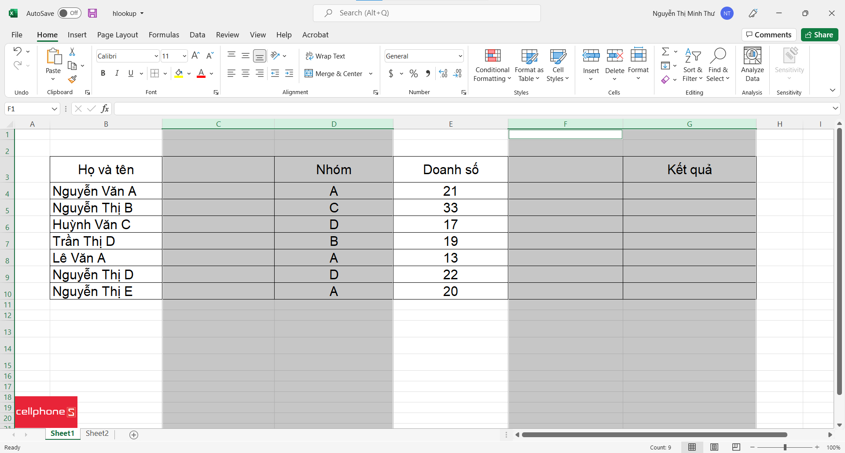
Task: Click the Insert Function fx icon
Action: click(105, 109)
